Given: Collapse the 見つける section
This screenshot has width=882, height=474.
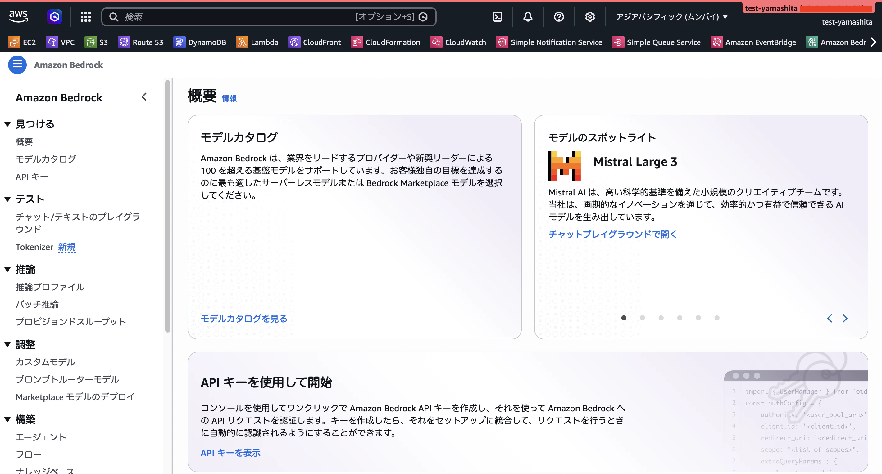Looking at the screenshot, I should point(7,124).
